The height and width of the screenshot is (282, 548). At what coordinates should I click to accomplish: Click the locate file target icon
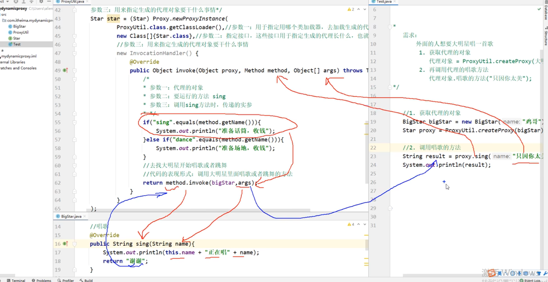16,2
